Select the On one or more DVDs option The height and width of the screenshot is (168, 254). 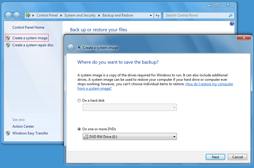tap(79, 129)
